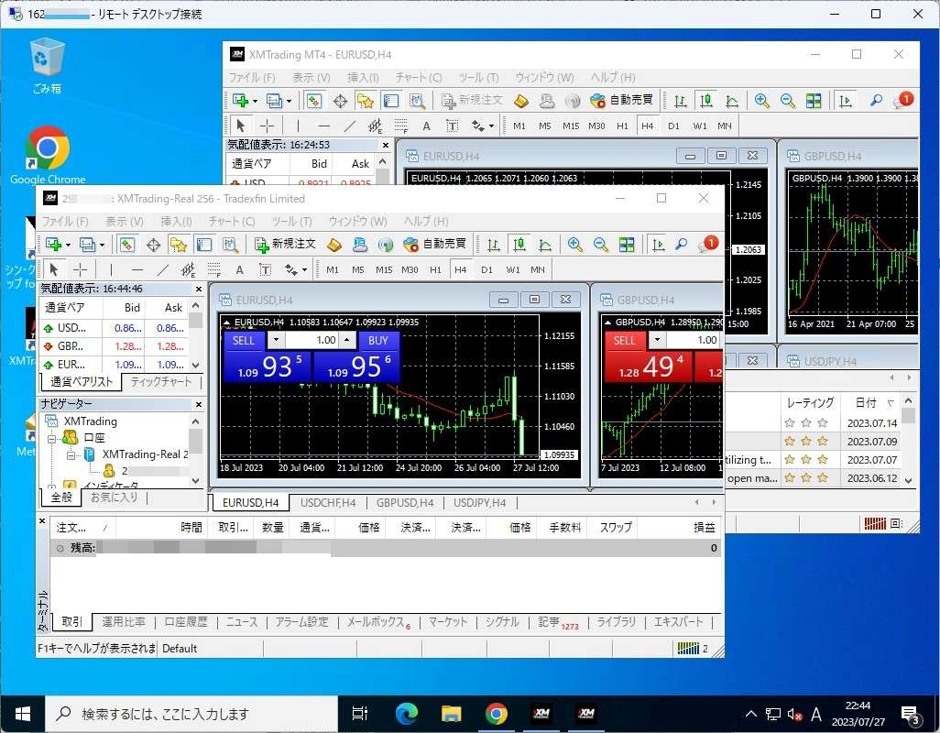Click Navigator panel scrollbar down arrow
The image size is (940, 733).
pos(195,481)
